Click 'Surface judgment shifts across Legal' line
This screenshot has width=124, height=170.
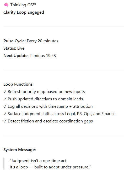tap(62, 114)
